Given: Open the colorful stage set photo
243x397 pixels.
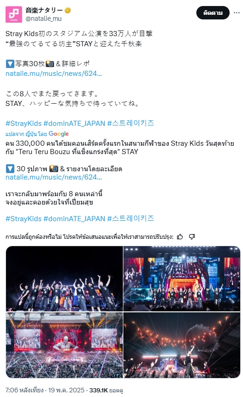Looking at the screenshot, I should coord(182,279).
